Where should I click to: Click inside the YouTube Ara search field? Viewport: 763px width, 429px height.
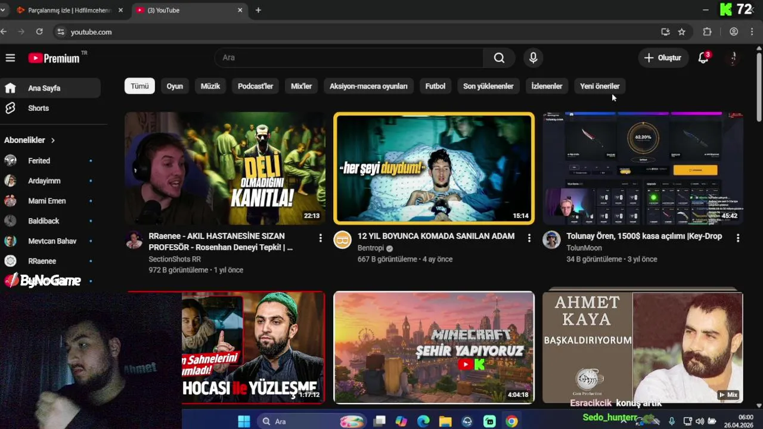click(349, 58)
